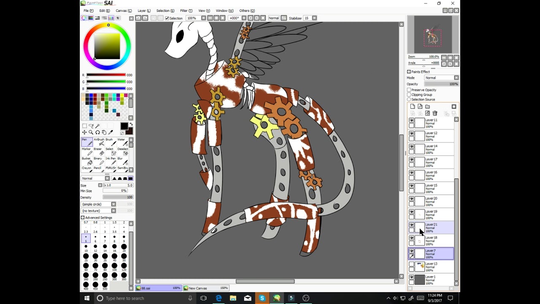
Task: Select the Move layer tool
Action: pyautogui.click(x=84, y=132)
